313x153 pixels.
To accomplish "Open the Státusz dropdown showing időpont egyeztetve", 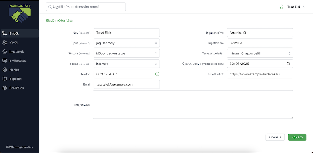I will click(127, 53).
